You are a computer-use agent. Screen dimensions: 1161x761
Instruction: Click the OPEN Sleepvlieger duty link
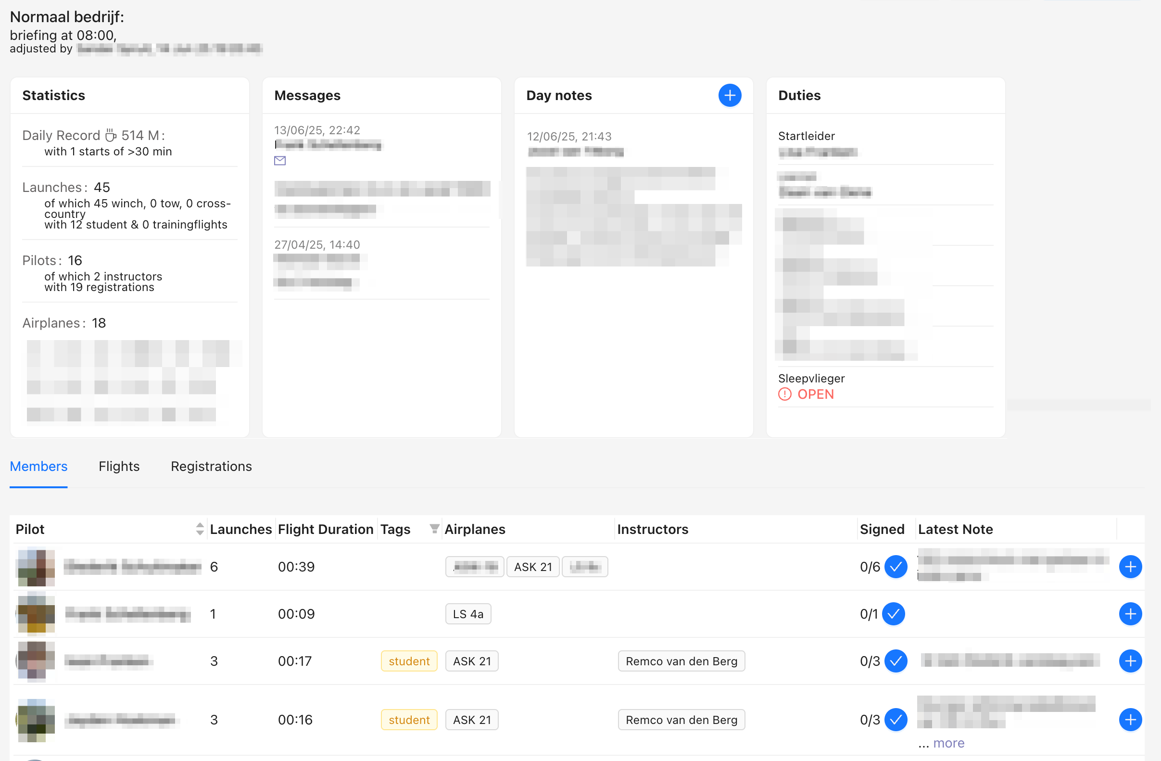point(815,394)
